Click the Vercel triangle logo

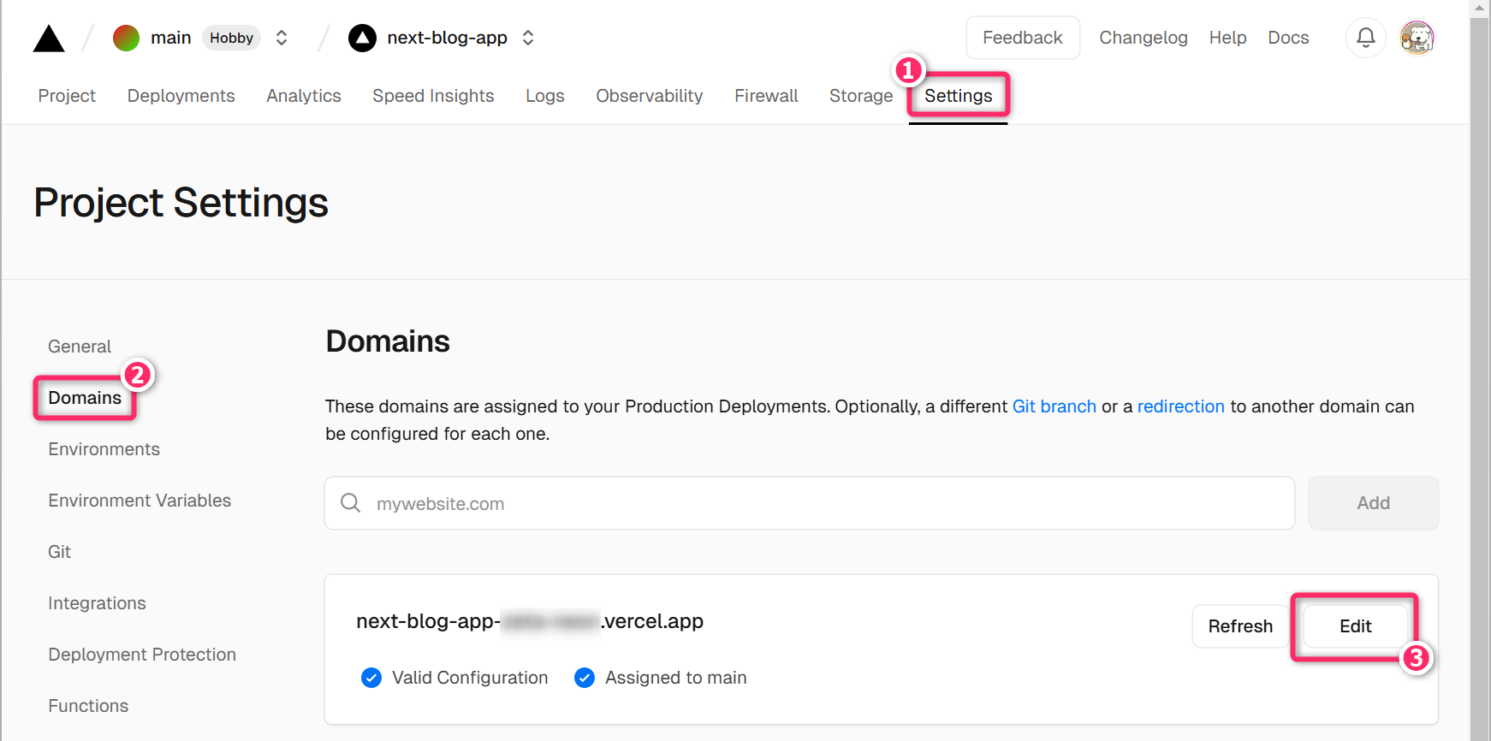pyautogui.click(x=49, y=39)
